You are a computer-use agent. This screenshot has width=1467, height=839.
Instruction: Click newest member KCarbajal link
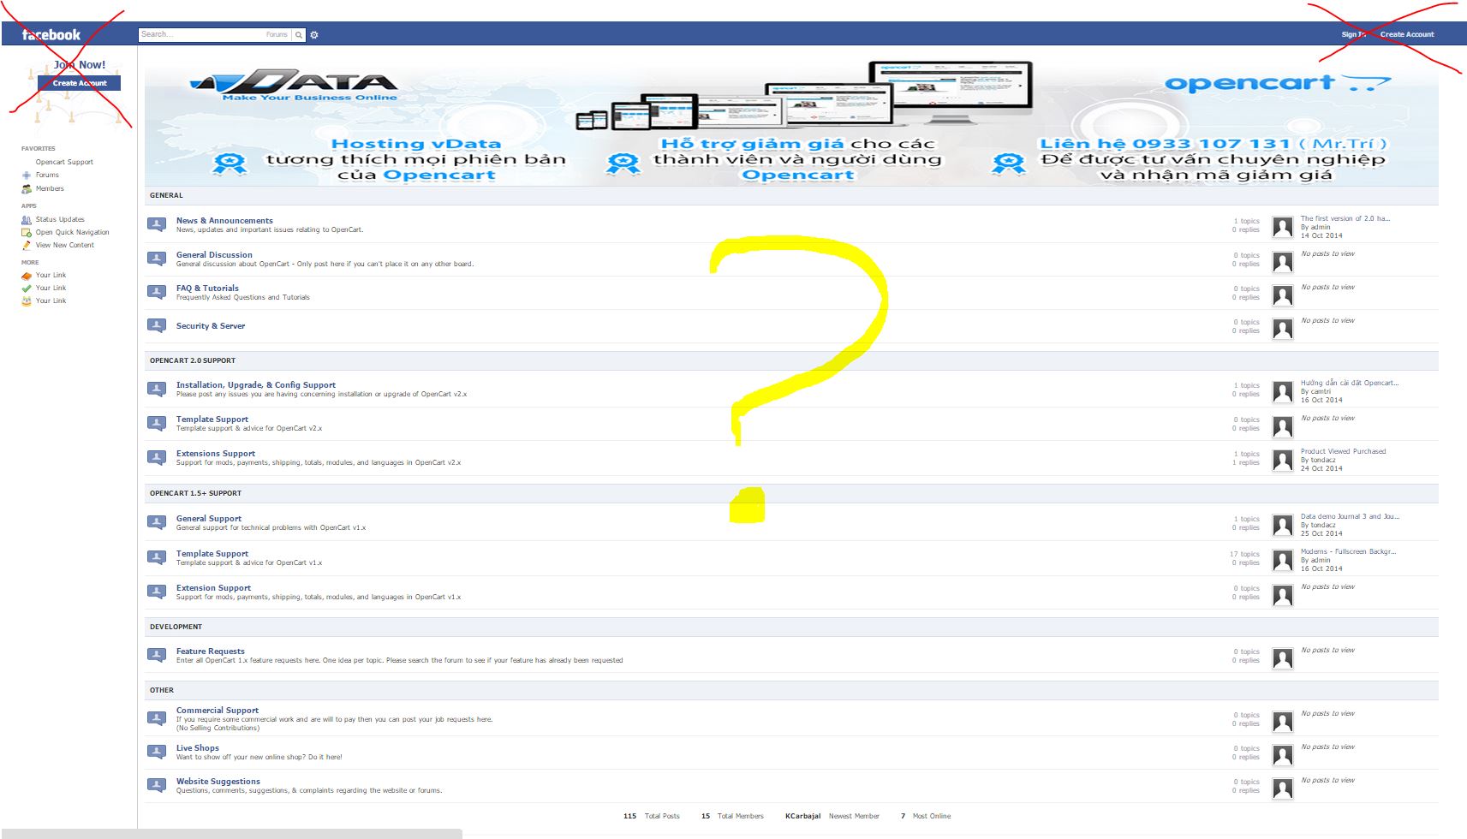point(802,816)
